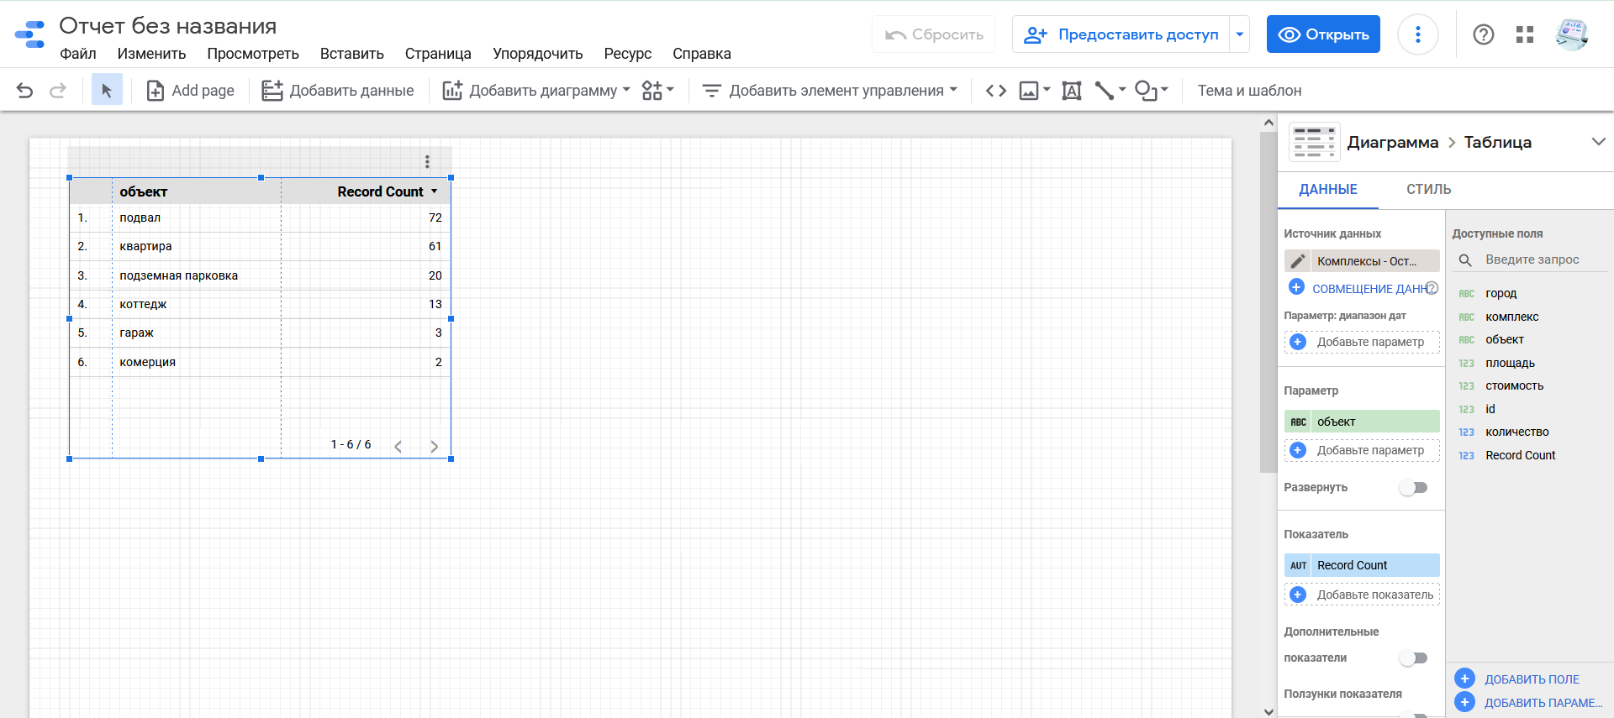Expand the chart type chevron dropdown
Image resolution: width=1614 pixels, height=718 pixels.
[x=1598, y=142]
